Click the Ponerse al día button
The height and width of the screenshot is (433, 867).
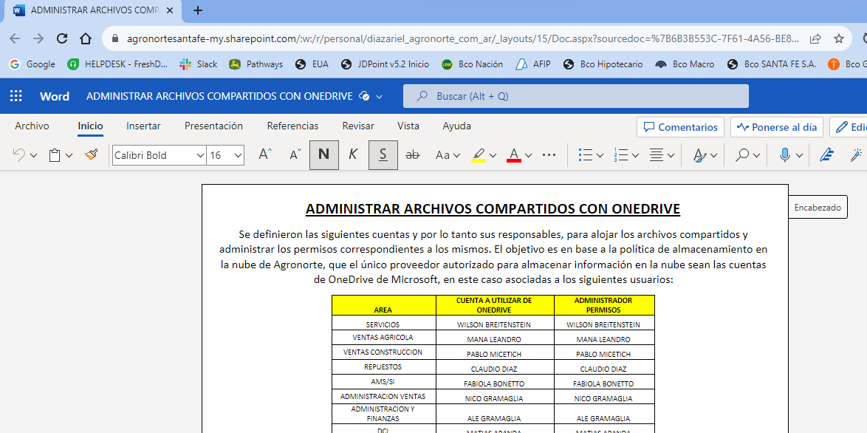(777, 127)
